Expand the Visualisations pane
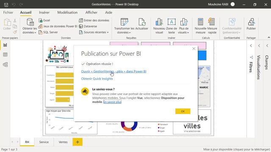Viewport: 271px width, 152px height. [259, 46]
